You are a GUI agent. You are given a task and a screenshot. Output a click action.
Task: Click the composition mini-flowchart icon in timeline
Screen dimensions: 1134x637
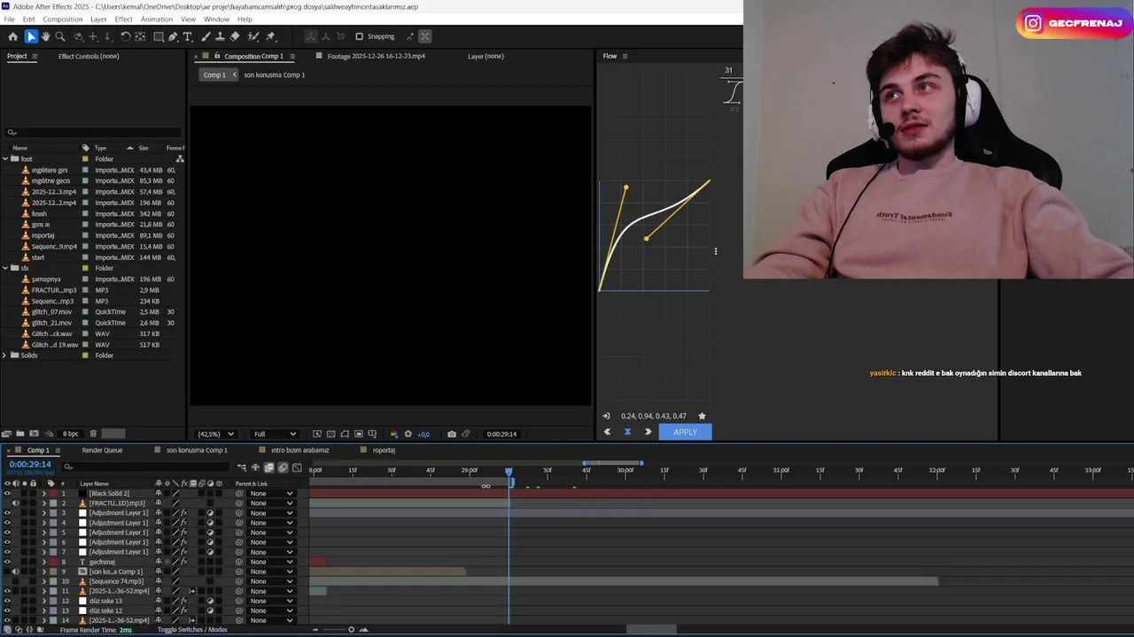point(242,467)
